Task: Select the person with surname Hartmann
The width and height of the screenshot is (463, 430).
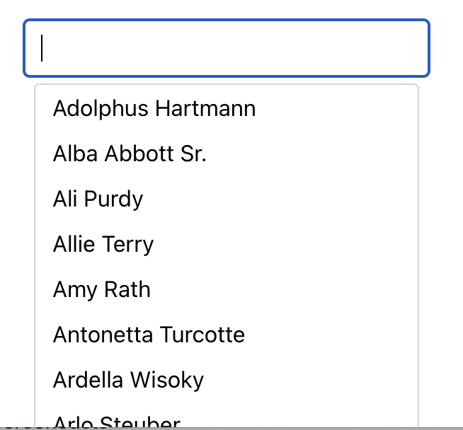Action: (x=154, y=109)
